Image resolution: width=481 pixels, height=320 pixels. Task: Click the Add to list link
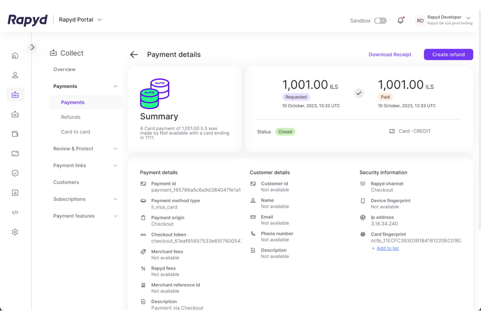click(388, 248)
